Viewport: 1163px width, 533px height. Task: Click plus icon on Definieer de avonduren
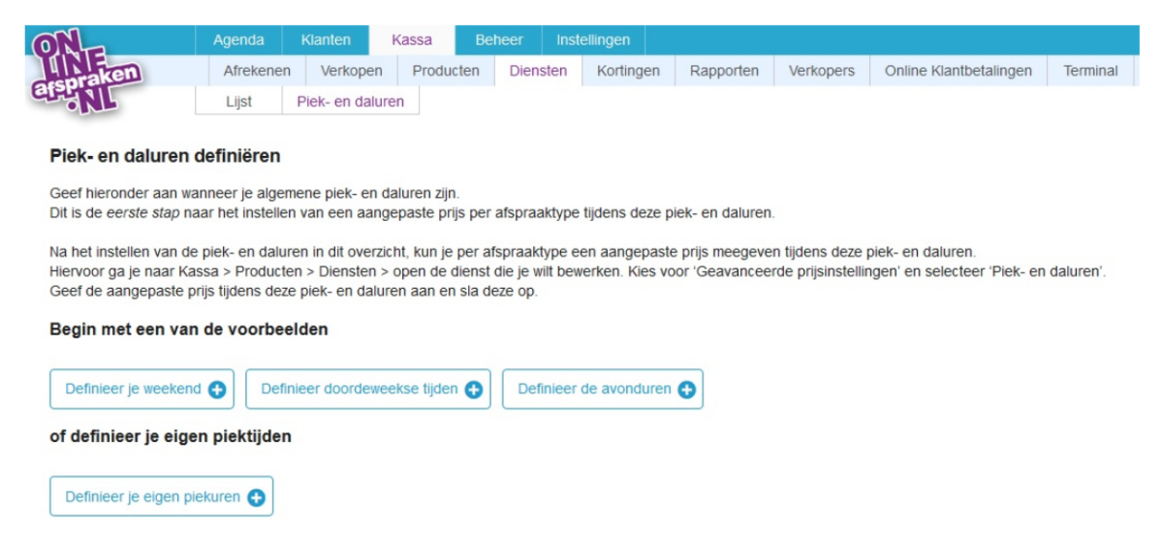pyautogui.click(x=687, y=390)
